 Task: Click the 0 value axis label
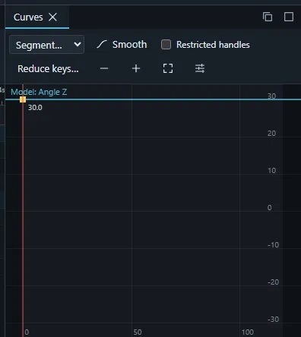[269, 208]
